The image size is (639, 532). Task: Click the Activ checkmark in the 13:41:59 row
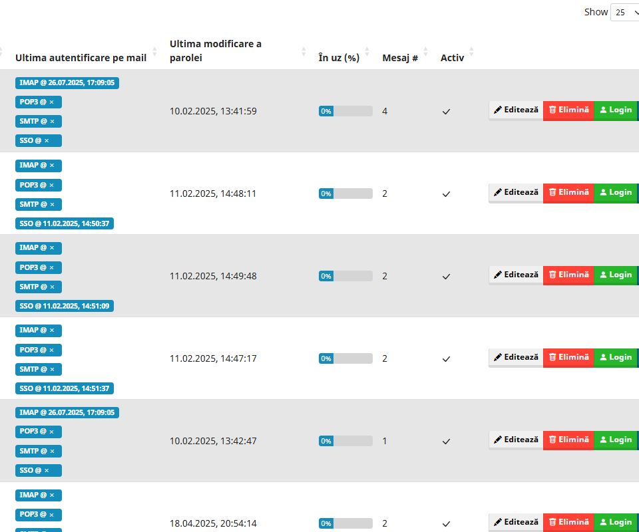point(446,112)
